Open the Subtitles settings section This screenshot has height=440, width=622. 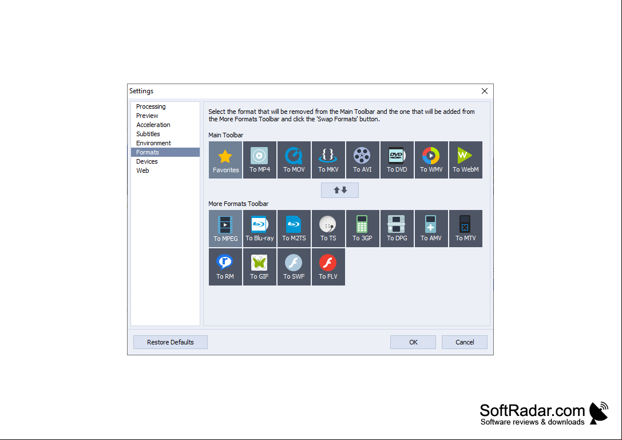[165, 134]
